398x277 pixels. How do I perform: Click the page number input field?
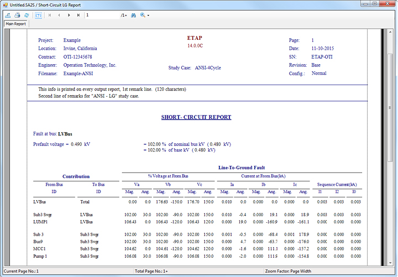click(x=102, y=15)
